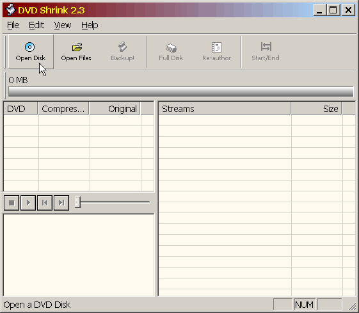The width and height of the screenshot is (359, 313).
Task: Open the File menu
Action: [x=13, y=25]
